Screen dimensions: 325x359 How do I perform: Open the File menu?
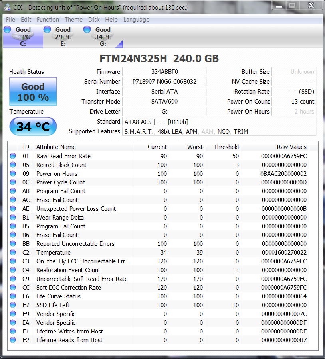pyautogui.click(x=10, y=20)
